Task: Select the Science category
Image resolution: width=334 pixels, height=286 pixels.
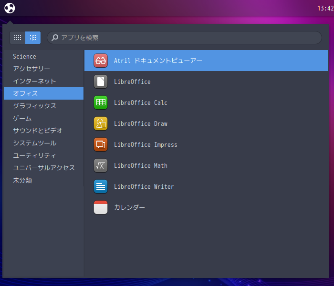Action: [44, 56]
